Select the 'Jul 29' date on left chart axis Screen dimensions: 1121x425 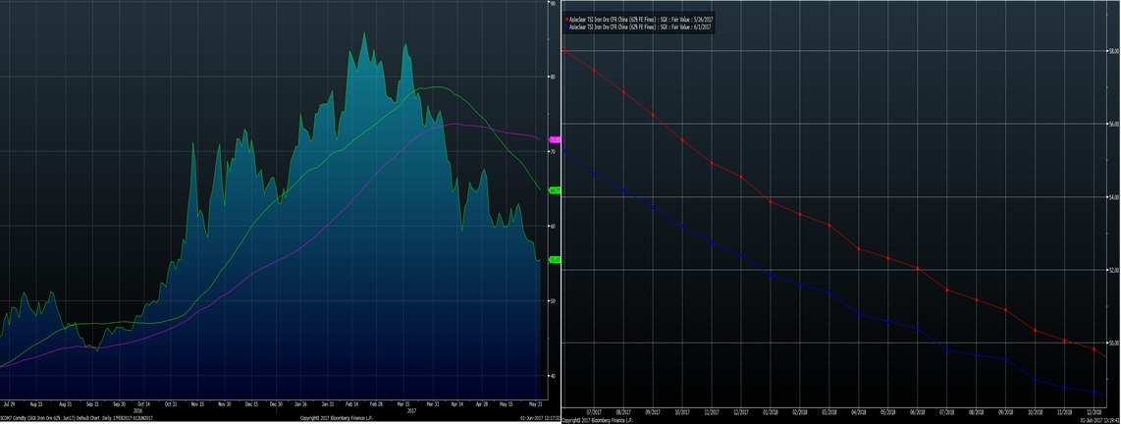click(x=10, y=403)
